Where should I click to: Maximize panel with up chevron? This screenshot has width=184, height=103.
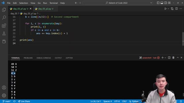point(178,58)
